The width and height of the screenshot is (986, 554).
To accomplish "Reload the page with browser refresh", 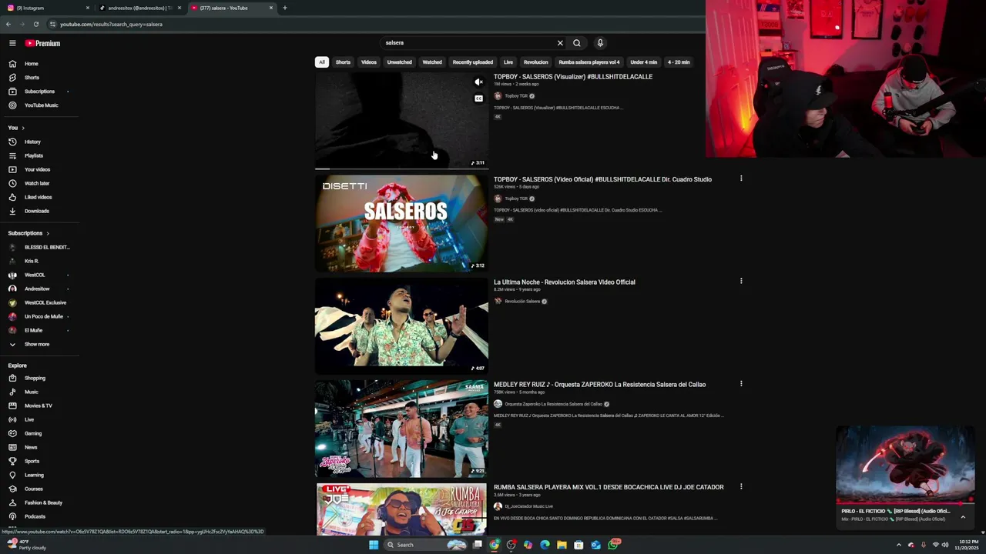I will [35, 24].
